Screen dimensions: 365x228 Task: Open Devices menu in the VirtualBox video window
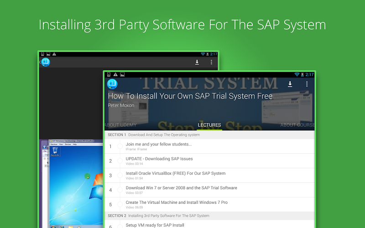tap(68, 145)
